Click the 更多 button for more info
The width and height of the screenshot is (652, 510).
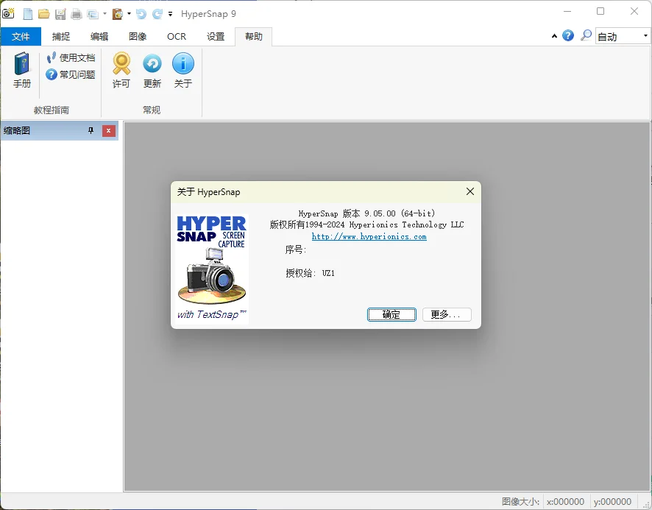(447, 314)
